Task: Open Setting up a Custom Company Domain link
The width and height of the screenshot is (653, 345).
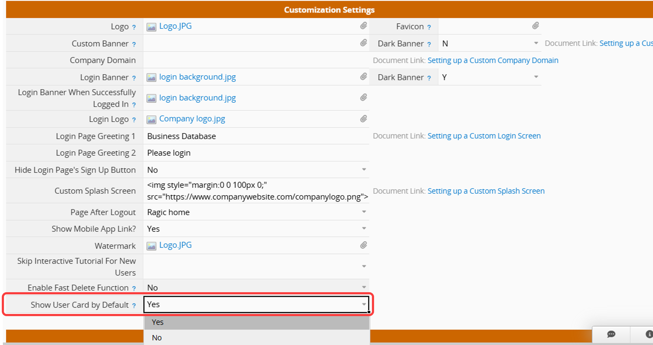Action: tap(492, 60)
